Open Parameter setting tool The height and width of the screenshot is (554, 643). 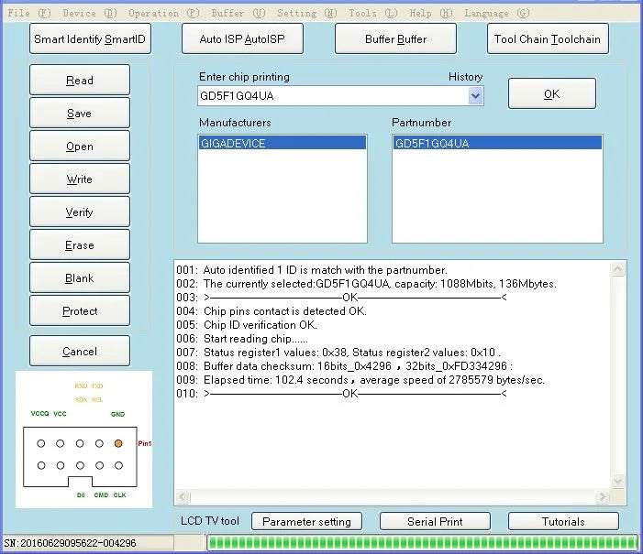coord(306,521)
